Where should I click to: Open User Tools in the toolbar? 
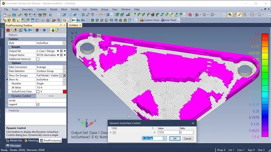point(168,20)
